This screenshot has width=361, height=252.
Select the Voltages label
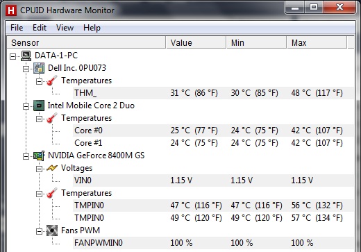click(76, 168)
